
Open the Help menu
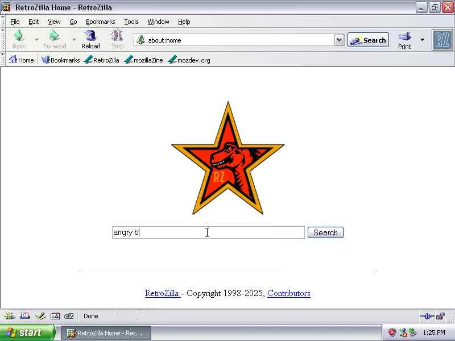pos(184,22)
